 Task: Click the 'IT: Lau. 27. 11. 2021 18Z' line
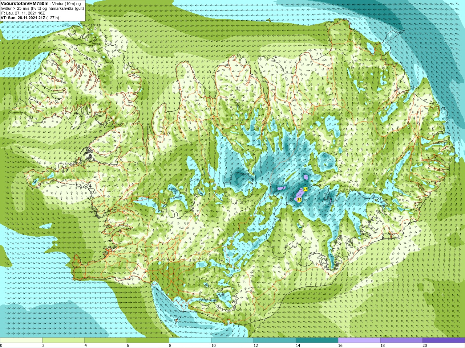23,13
